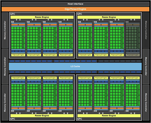Click first SM label in the upper-left GPC
The width and height of the screenshot is (151, 123).
tap(13, 22)
